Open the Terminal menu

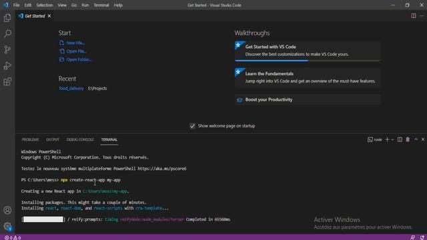click(101, 5)
